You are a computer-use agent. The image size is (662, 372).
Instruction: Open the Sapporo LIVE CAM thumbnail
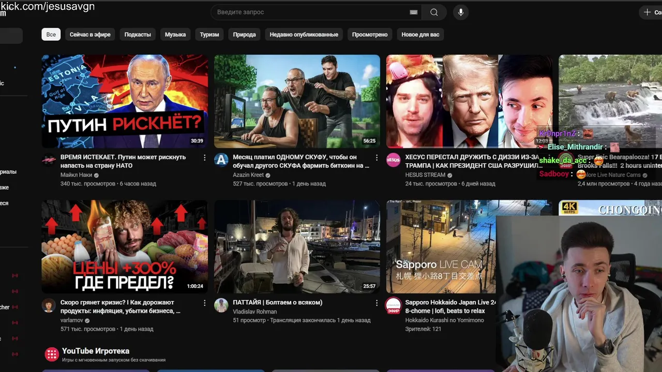pos(441,247)
